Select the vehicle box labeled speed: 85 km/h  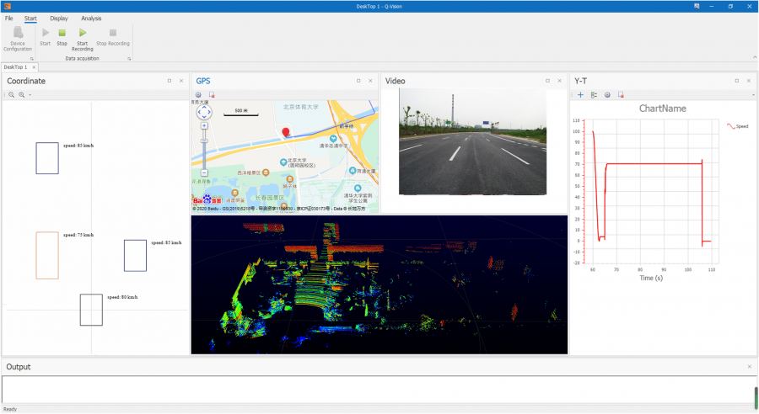135,256
